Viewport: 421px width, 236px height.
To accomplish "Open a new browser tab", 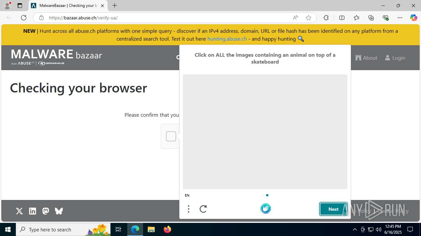I will (114, 6).
